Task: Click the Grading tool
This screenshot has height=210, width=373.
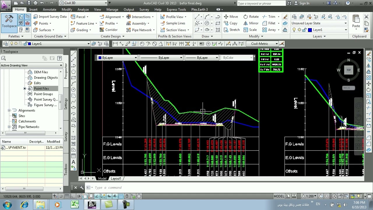Action: (81, 30)
